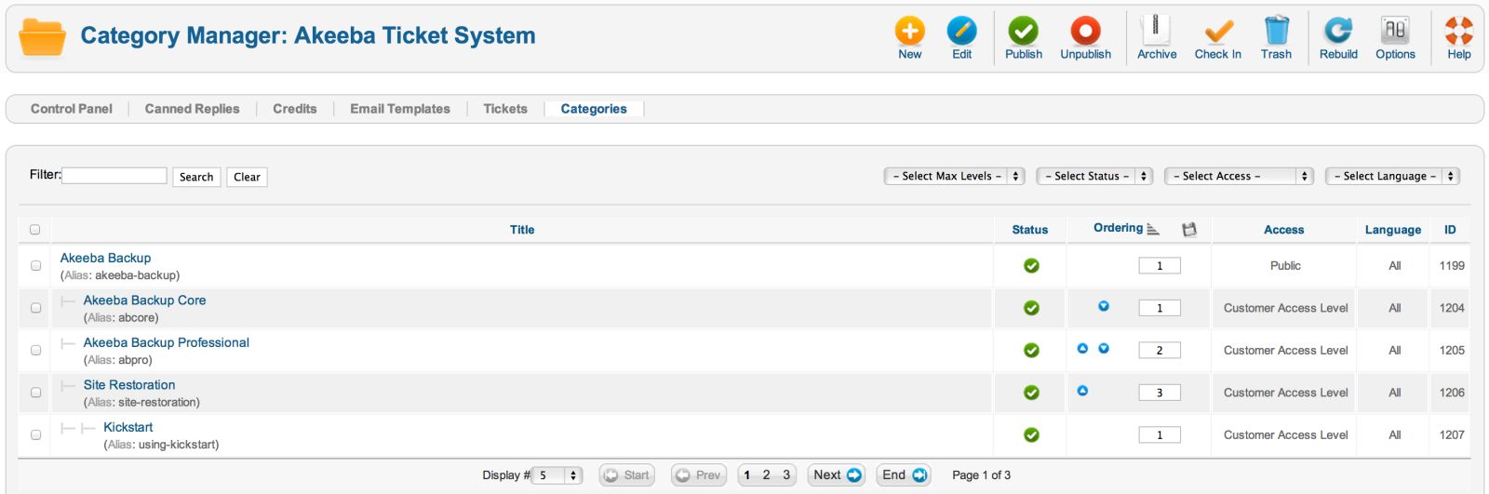Click the Rebuild toolbar icon
1489x494 pixels.
(x=1338, y=31)
